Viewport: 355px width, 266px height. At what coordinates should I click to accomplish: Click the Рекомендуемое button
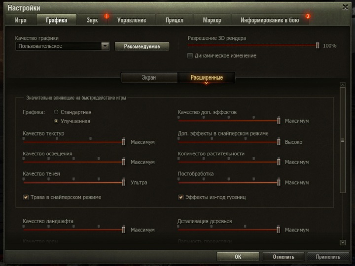coord(142,46)
